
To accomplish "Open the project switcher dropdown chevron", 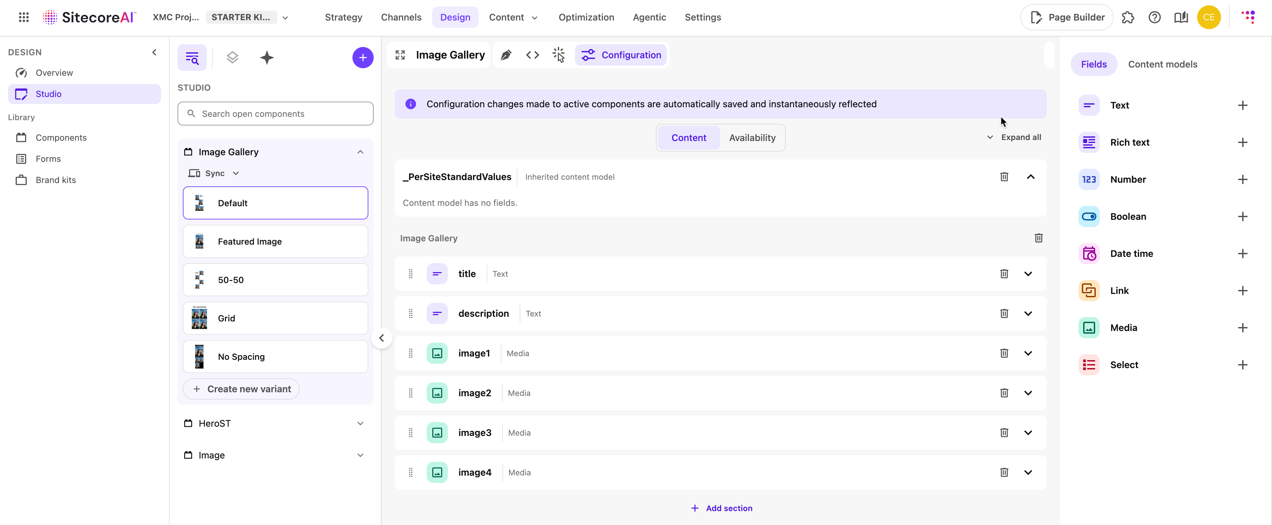I will tap(285, 18).
